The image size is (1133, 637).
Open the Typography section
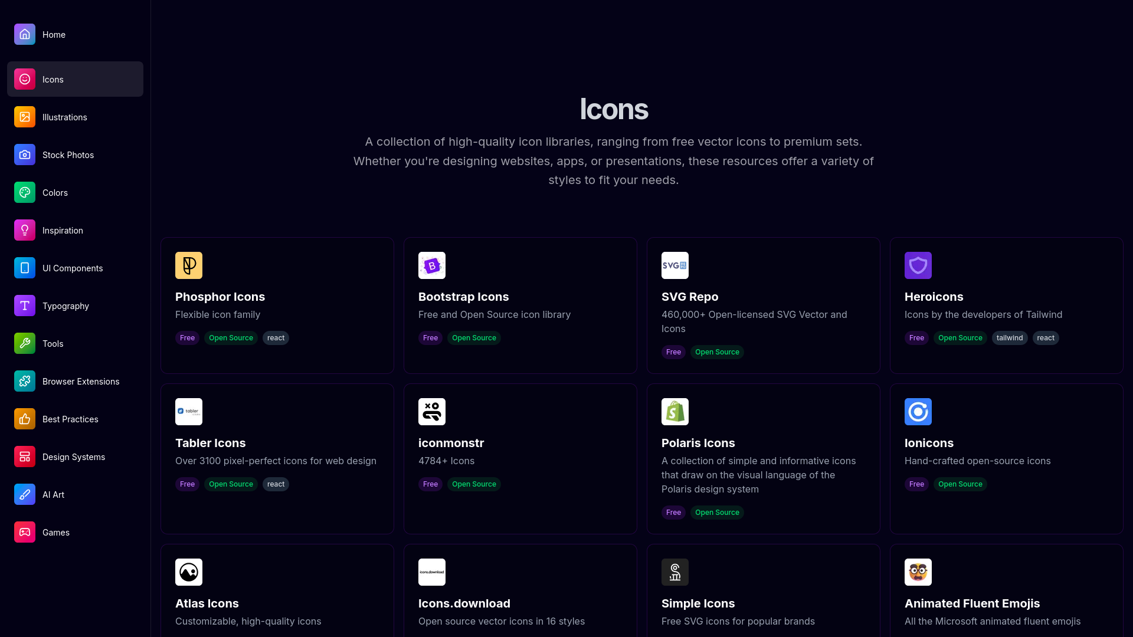pyautogui.click(x=75, y=306)
